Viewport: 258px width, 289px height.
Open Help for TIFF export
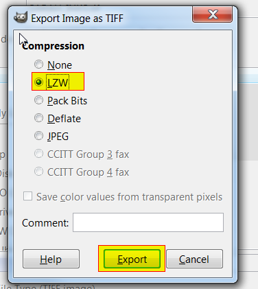(x=51, y=259)
